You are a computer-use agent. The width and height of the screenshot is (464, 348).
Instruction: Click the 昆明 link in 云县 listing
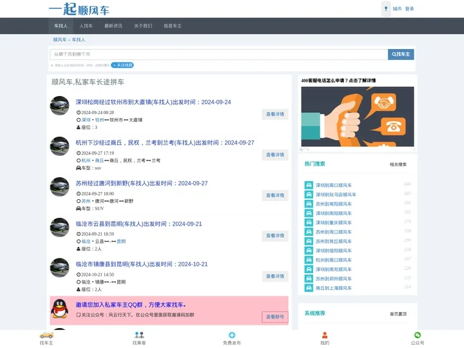coord(121,242)
